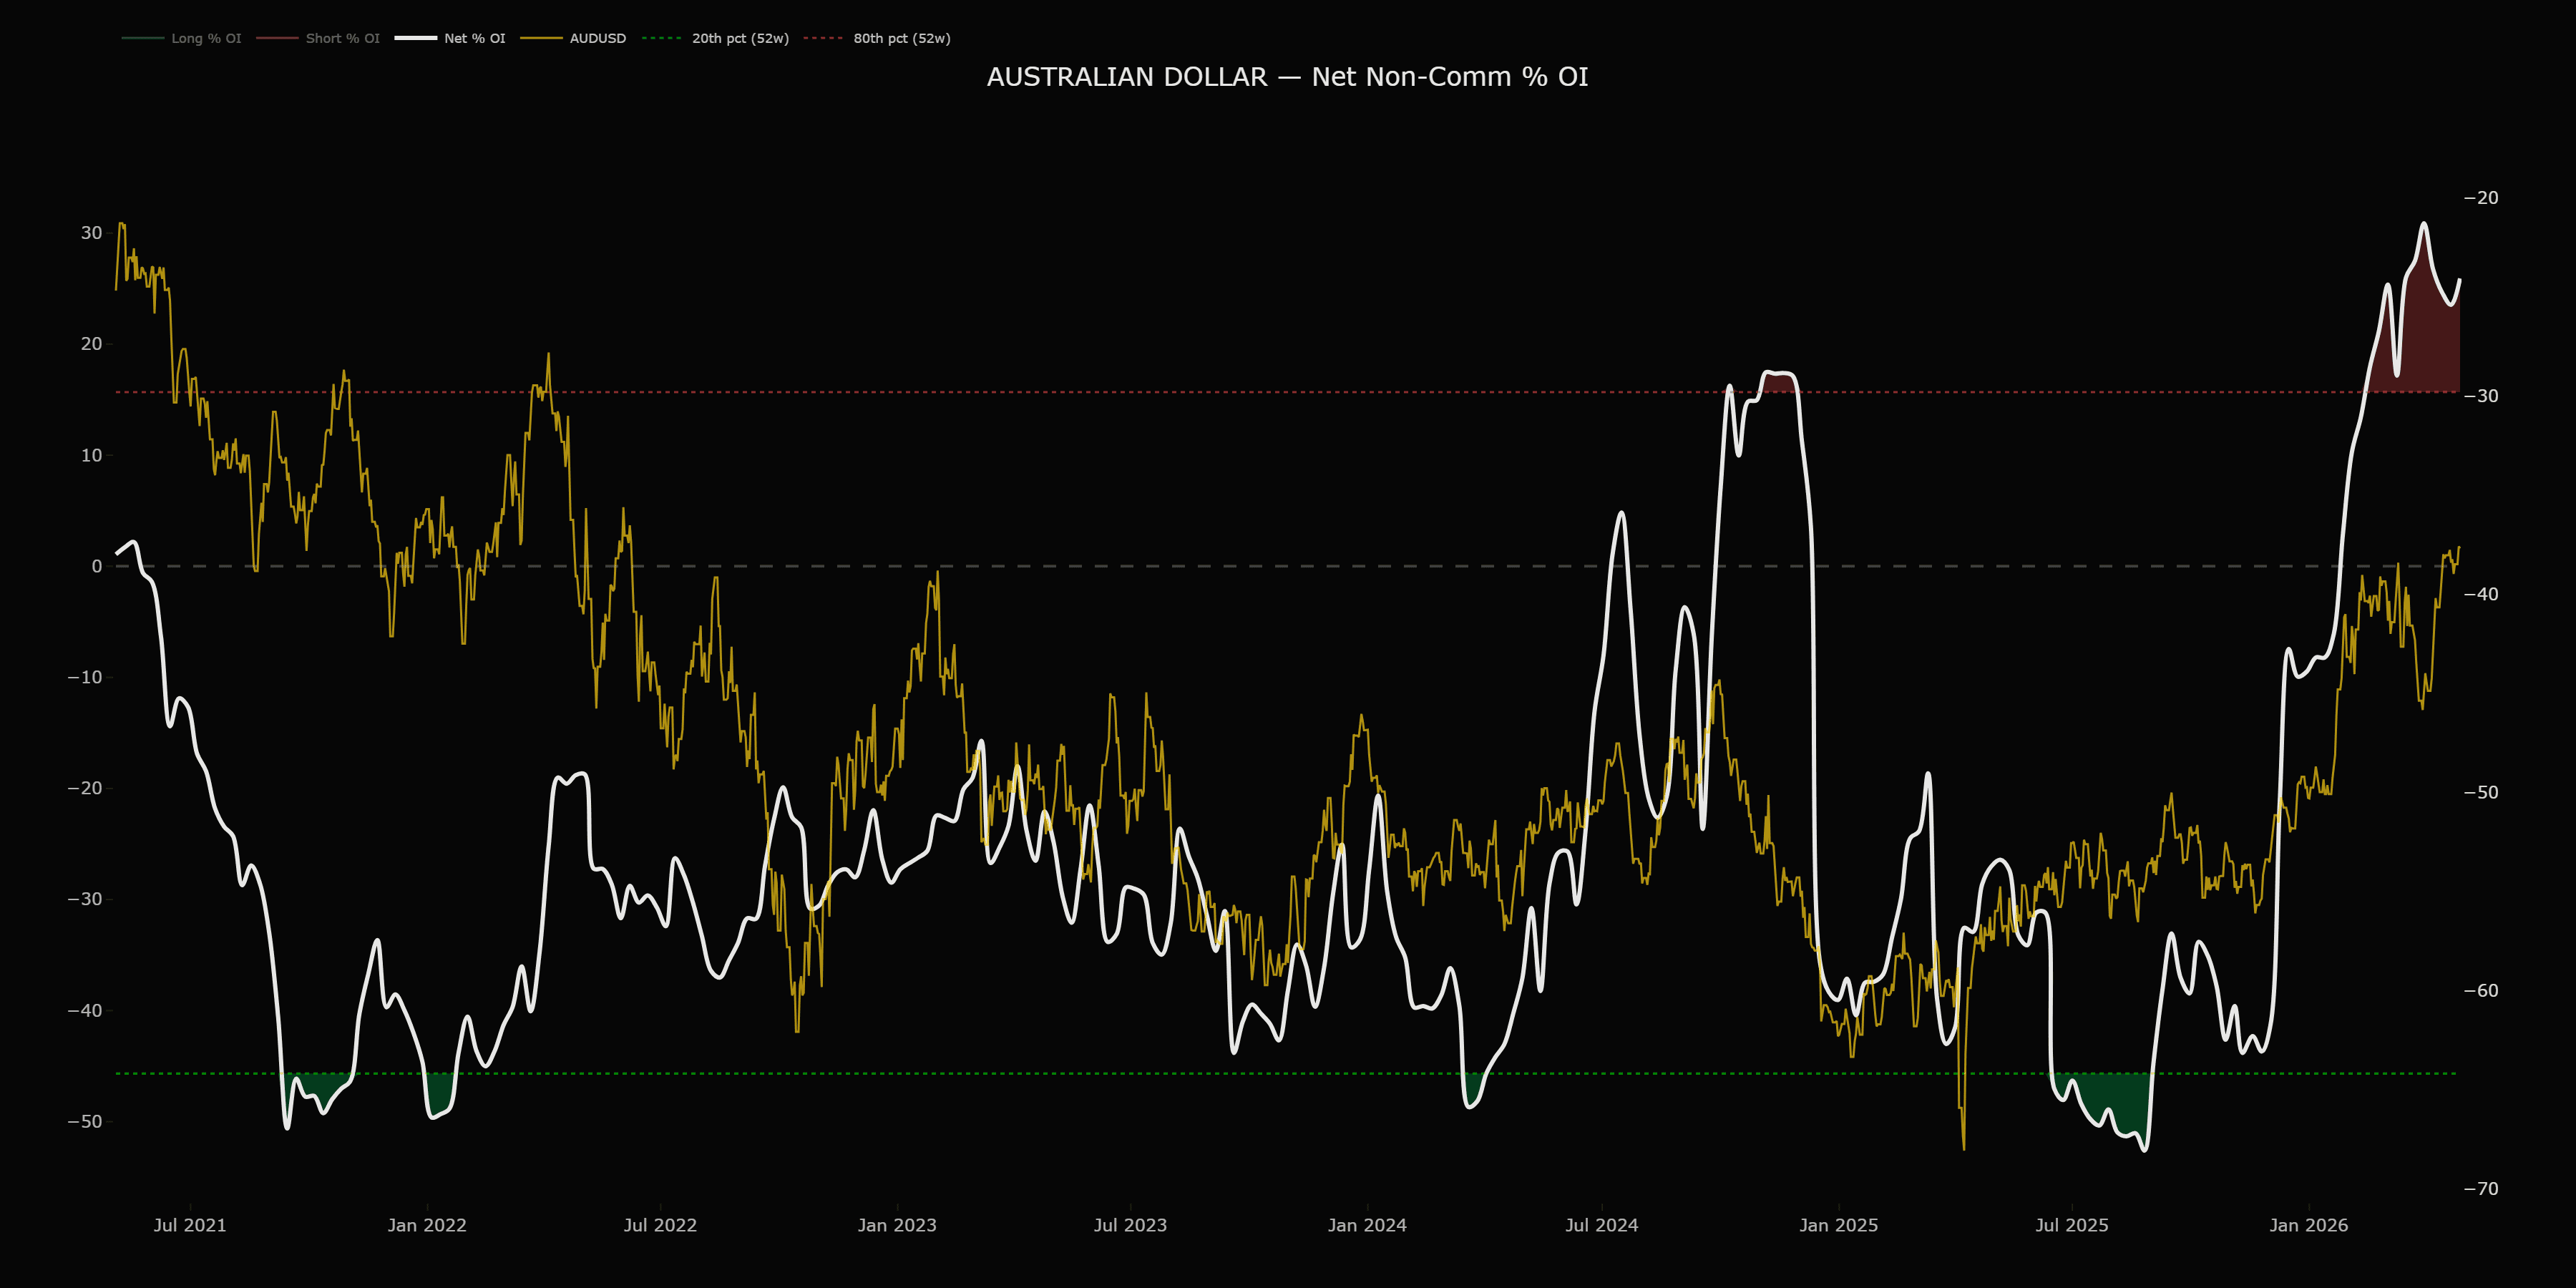Click the 20 tick on left y-axis
Viewport: 2576px width, 1288px height.
(92, 344)
